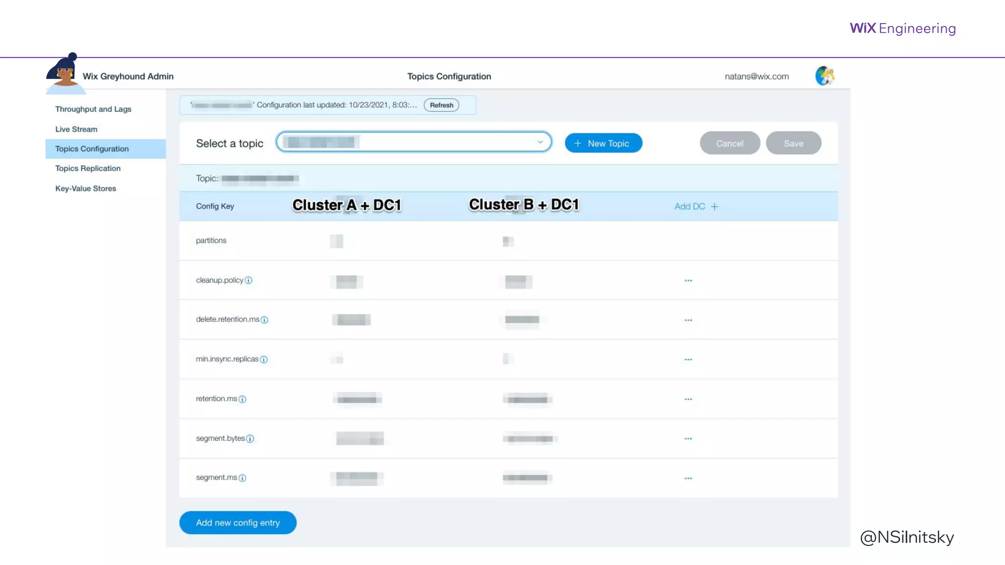Viewport: 1005px width, 565px height.
Task: Click the Greyhound Admin logo avatar
Action: (64, 74)
